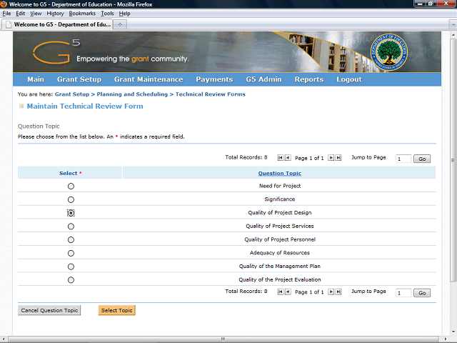
Task: Open the Edit menu
Action: (x=20, y=14)
